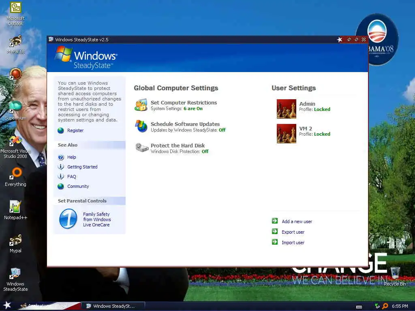
Task: Open the Admin user chess thumbnail
Action: 287,109
